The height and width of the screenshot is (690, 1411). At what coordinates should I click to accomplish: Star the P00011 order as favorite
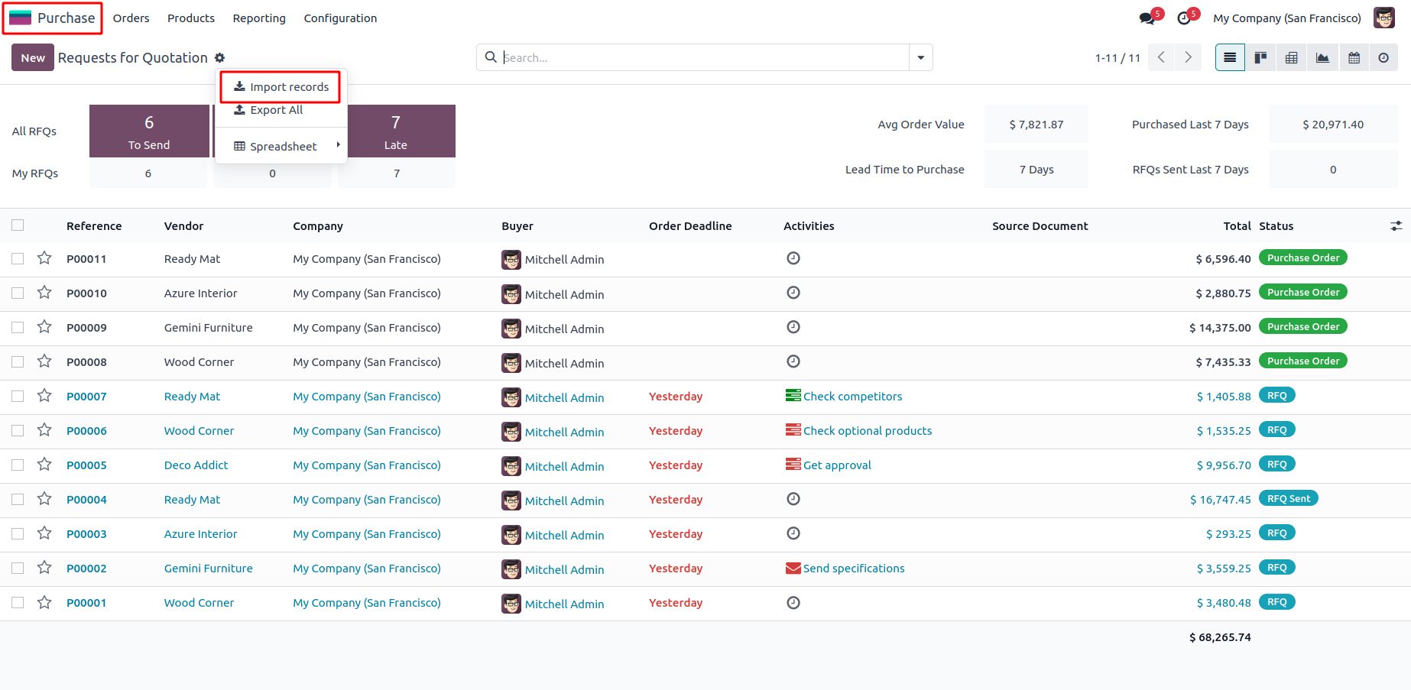(44, 258)
